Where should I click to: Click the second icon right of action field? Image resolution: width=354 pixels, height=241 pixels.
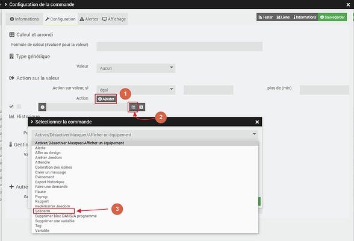pyautogui.click(x=141, y=107)
